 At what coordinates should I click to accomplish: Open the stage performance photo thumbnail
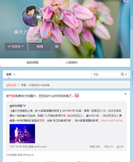pyautogui.click(x=22, y=134)
